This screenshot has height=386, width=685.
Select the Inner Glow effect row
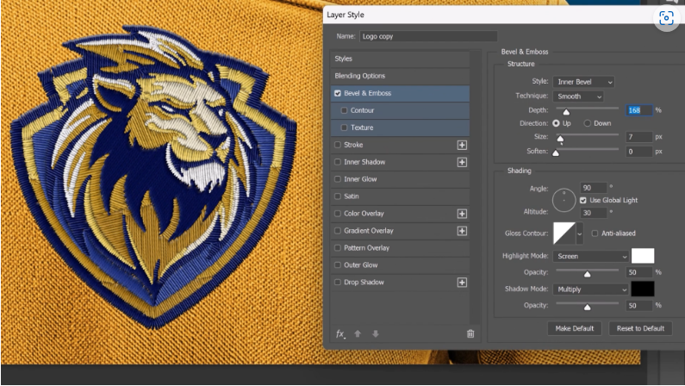[x=400, y=179]
